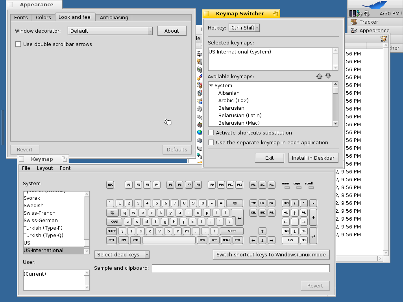Click Exit in Keymap Switcher
The width and height of the screenshot is (403, 302).
(x=269, y=158)
